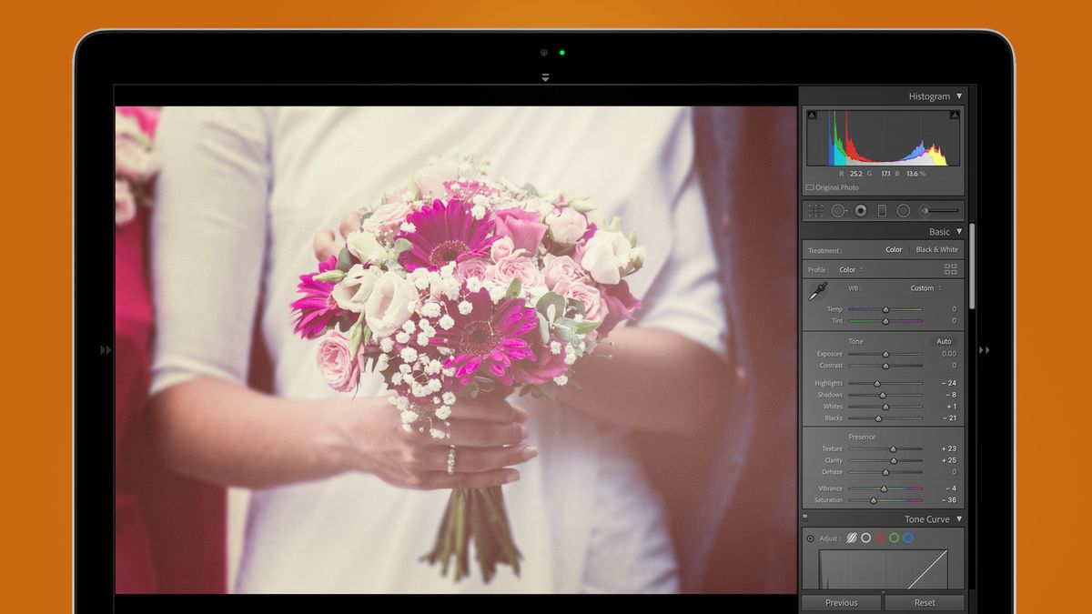Toggle the shadow clipping indicator in Histogram

tap(812, 114)
